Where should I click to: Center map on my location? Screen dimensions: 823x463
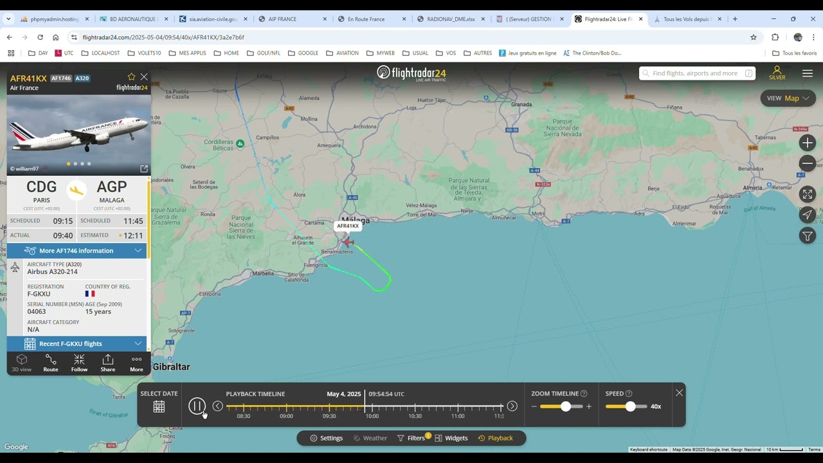click(808, 215)
